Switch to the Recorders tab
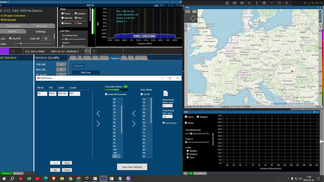324x182 pixels. tap(141, 58)
